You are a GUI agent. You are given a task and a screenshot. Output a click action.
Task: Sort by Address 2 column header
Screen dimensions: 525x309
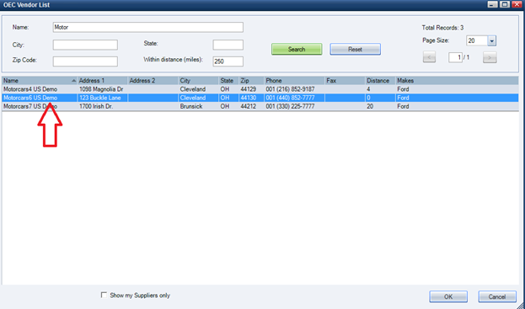[x=153, y=81]
